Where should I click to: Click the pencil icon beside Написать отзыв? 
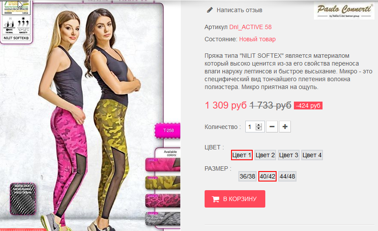coord(210,10)
